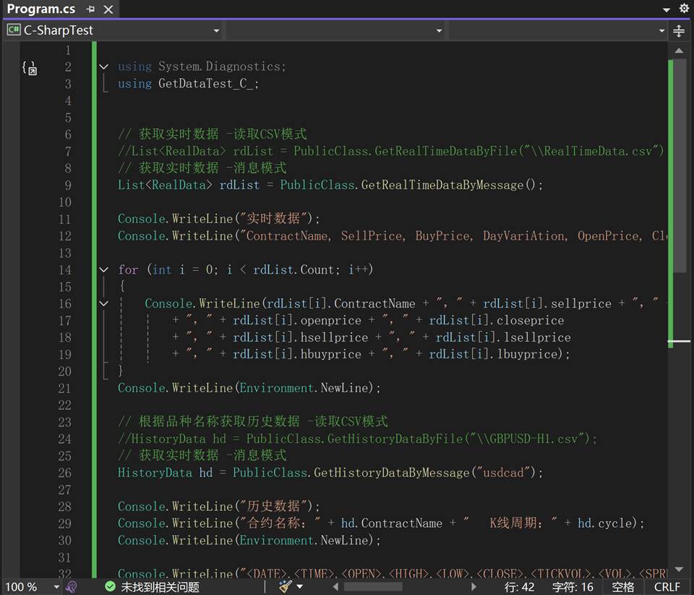Image resolution: width=694 pixels, height=595 pixels.
Task: Open the code cleanup broom icon
Action: click(285, 586)
